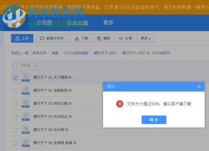Click the sort arrow next to 文件名
The image size is (209, 151).
coord(35,66)
